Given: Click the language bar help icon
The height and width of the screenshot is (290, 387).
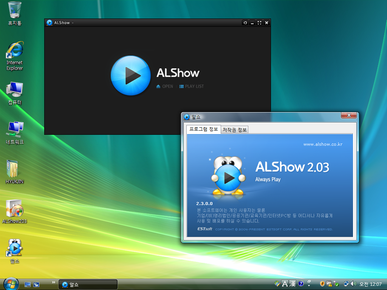Looking at the screenshot, I should point(300,284).
